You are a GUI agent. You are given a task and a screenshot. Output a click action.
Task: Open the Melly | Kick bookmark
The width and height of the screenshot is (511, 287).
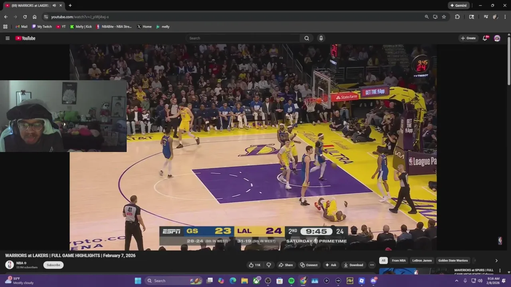(x=81, y=27)
